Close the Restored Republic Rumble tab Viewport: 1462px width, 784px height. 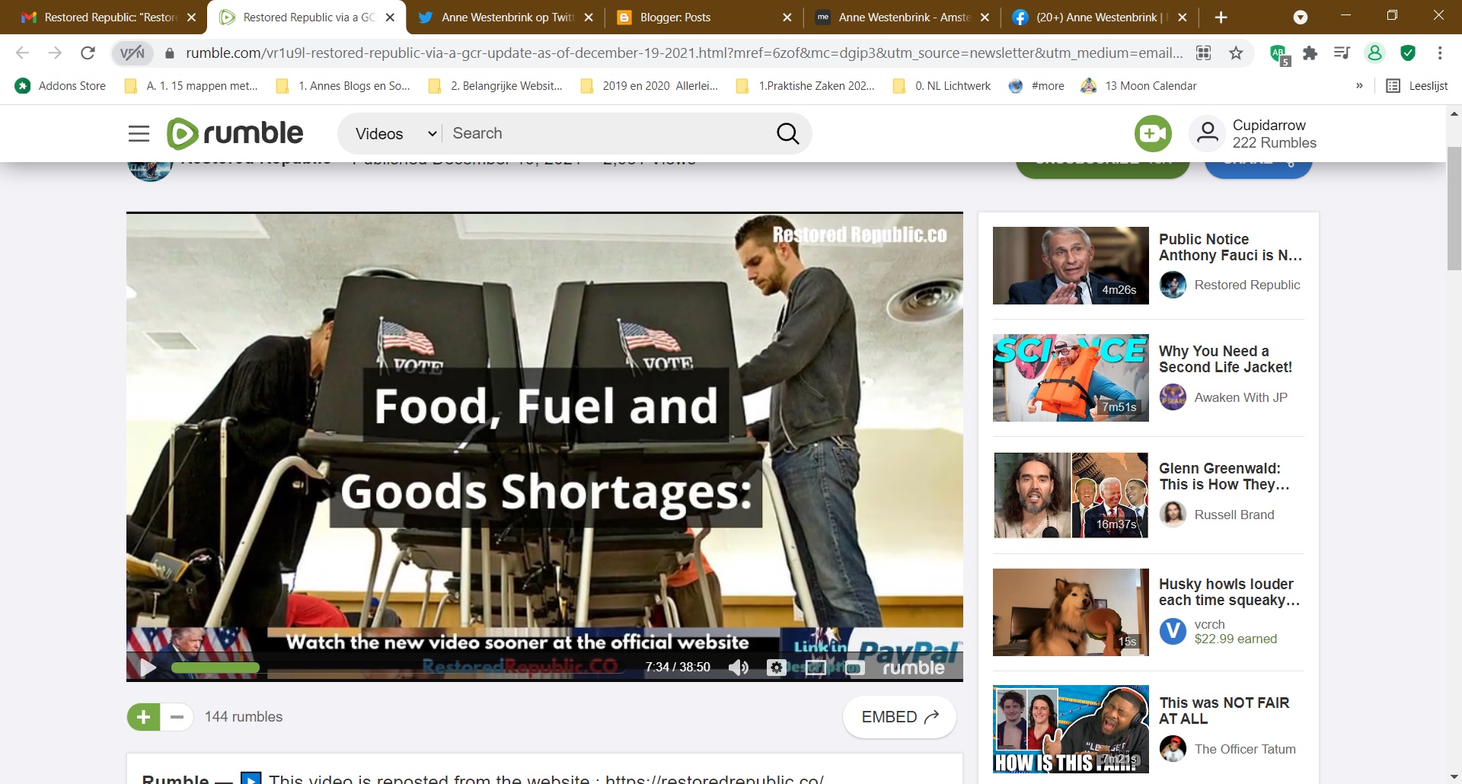[x=390, y=17]
